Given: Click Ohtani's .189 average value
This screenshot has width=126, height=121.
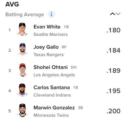Looking at the screenshot, I should (x=113, y=71).
